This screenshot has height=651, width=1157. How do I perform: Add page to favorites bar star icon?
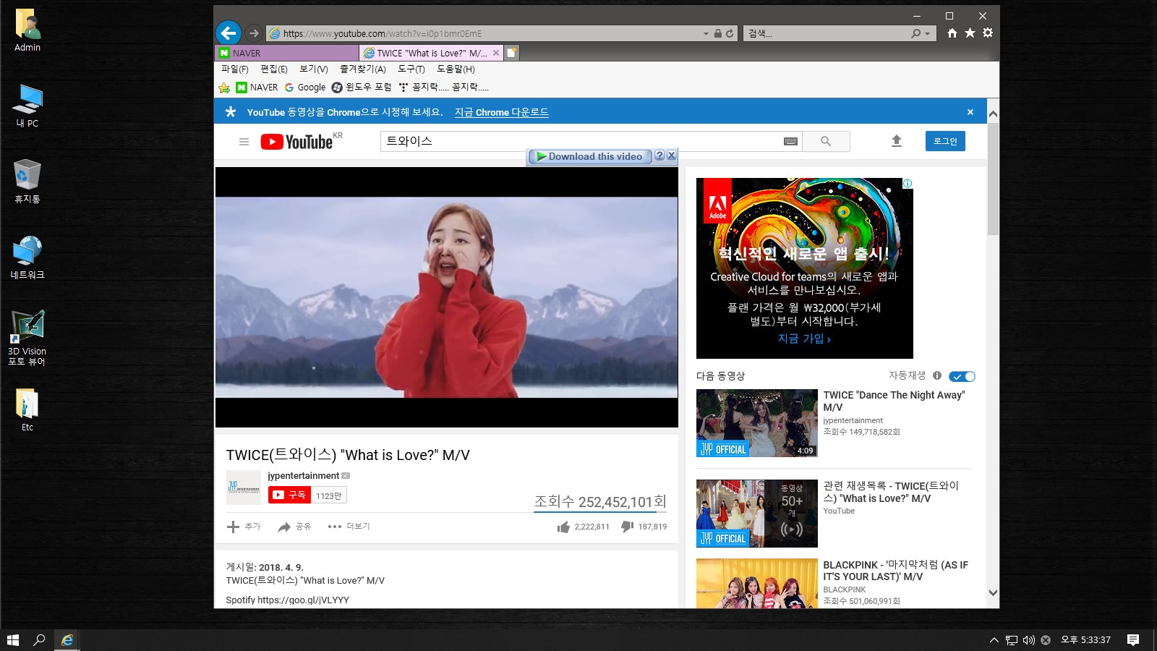[224, 88]
